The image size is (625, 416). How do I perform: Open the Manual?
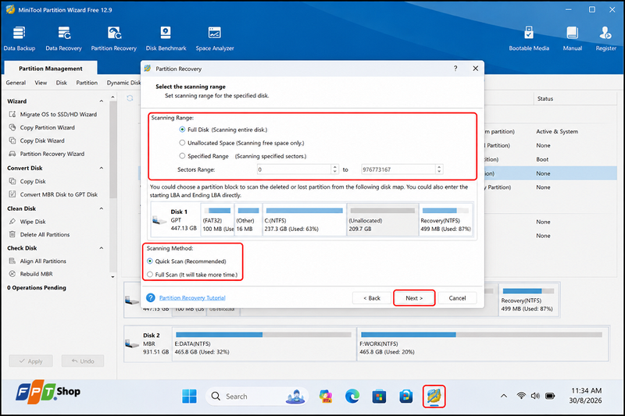click(x=573, y=38)
